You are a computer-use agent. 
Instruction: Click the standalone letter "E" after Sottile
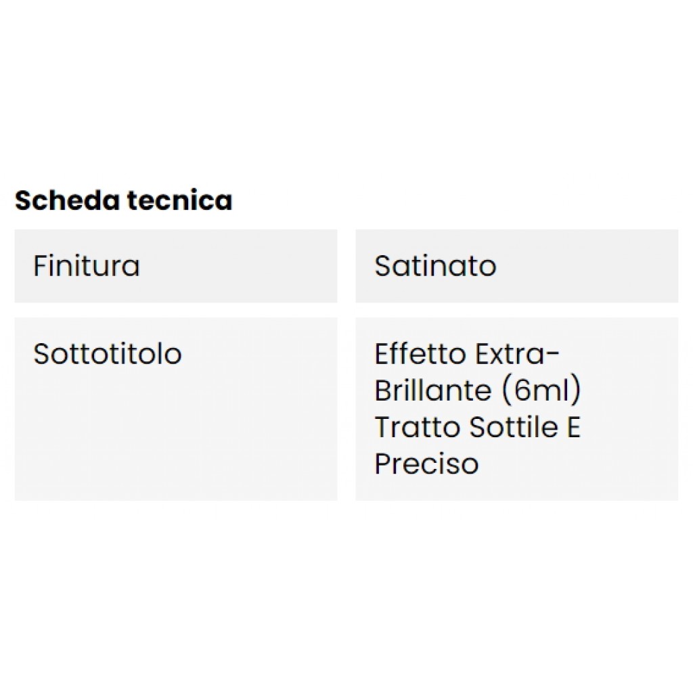573,427
